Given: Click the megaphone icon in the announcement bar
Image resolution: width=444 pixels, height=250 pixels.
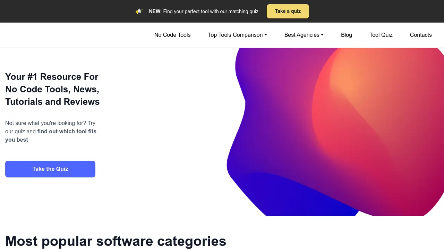Looking at the screenshot, I should point(139,11).
